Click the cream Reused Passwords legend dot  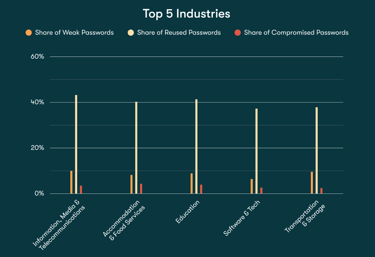(x=131, y=32)
